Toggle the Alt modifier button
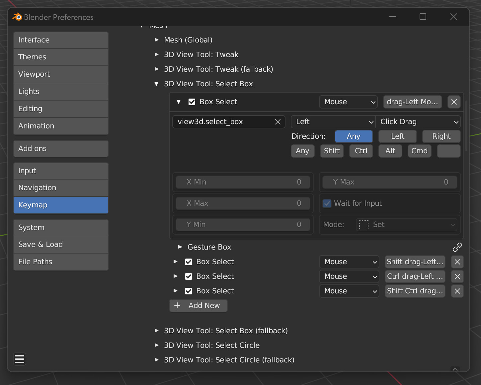 (390, 151)
